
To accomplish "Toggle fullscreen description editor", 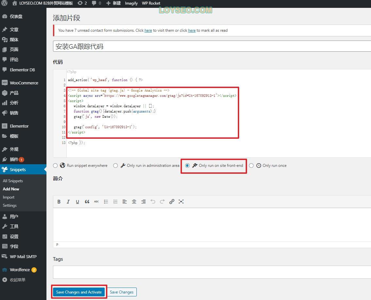I will pyautogui.click(x=181, y=202).
